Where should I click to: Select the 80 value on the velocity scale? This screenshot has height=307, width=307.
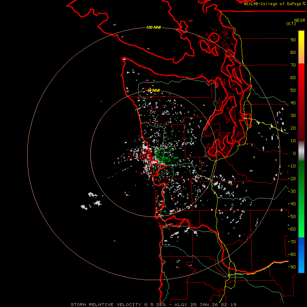point(293,53)
